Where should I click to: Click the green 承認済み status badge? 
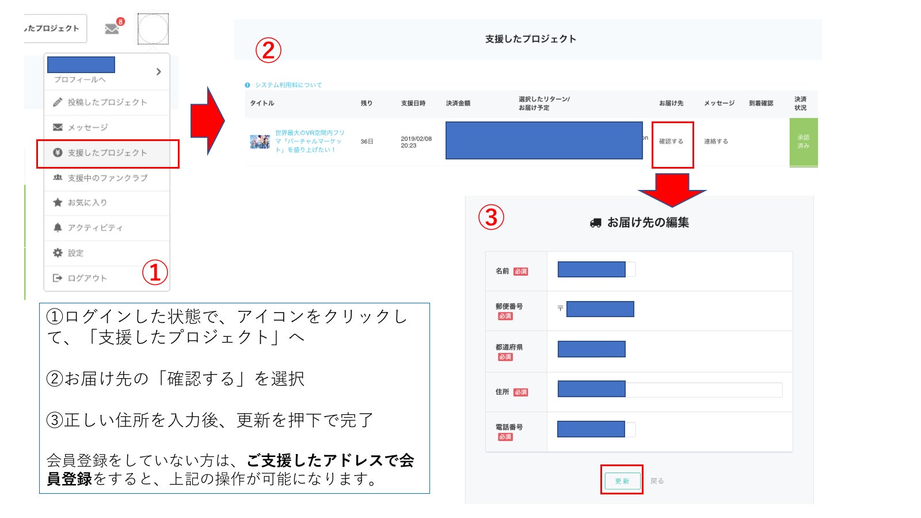coord(803,142)
